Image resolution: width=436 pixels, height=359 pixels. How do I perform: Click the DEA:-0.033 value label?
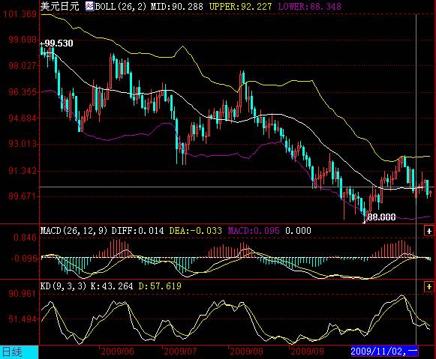click(195, 230)
